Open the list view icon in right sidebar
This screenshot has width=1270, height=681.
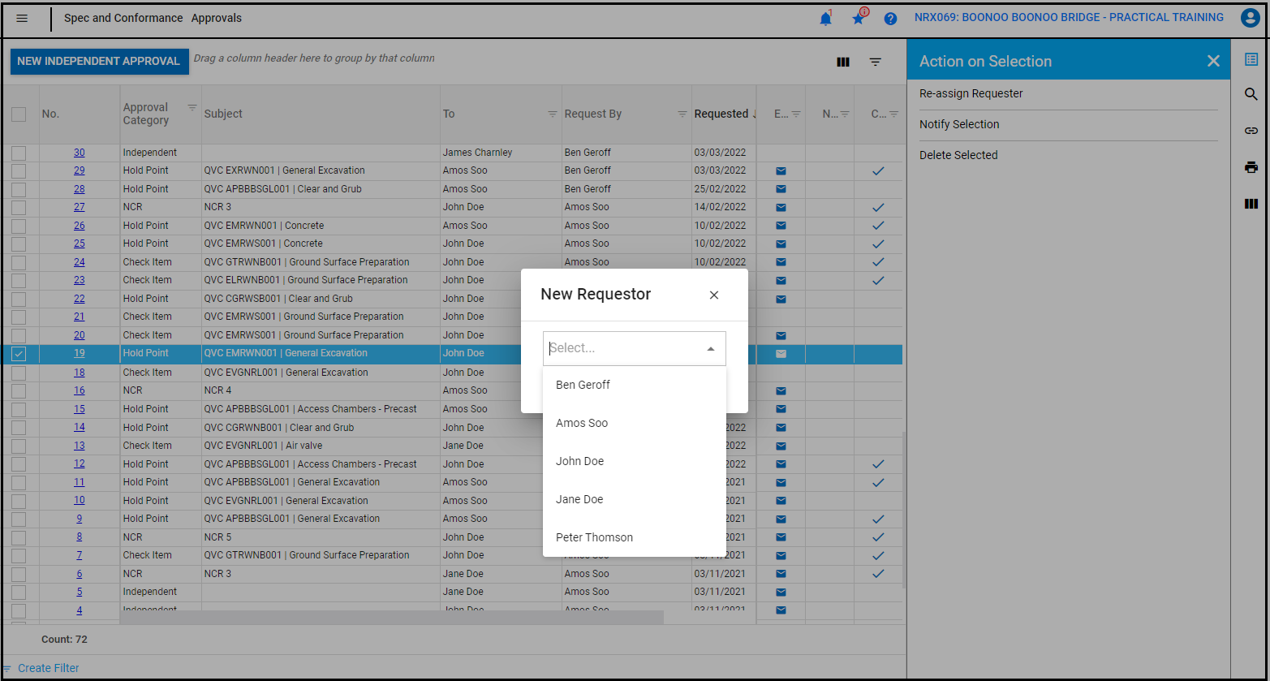[1251, 59]
